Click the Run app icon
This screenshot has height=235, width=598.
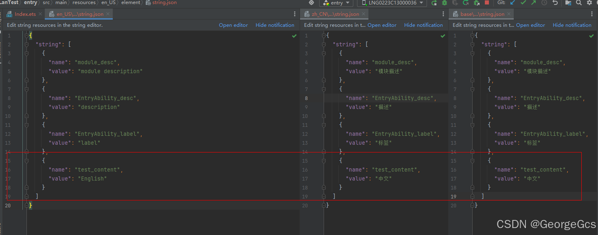point(434,3)
